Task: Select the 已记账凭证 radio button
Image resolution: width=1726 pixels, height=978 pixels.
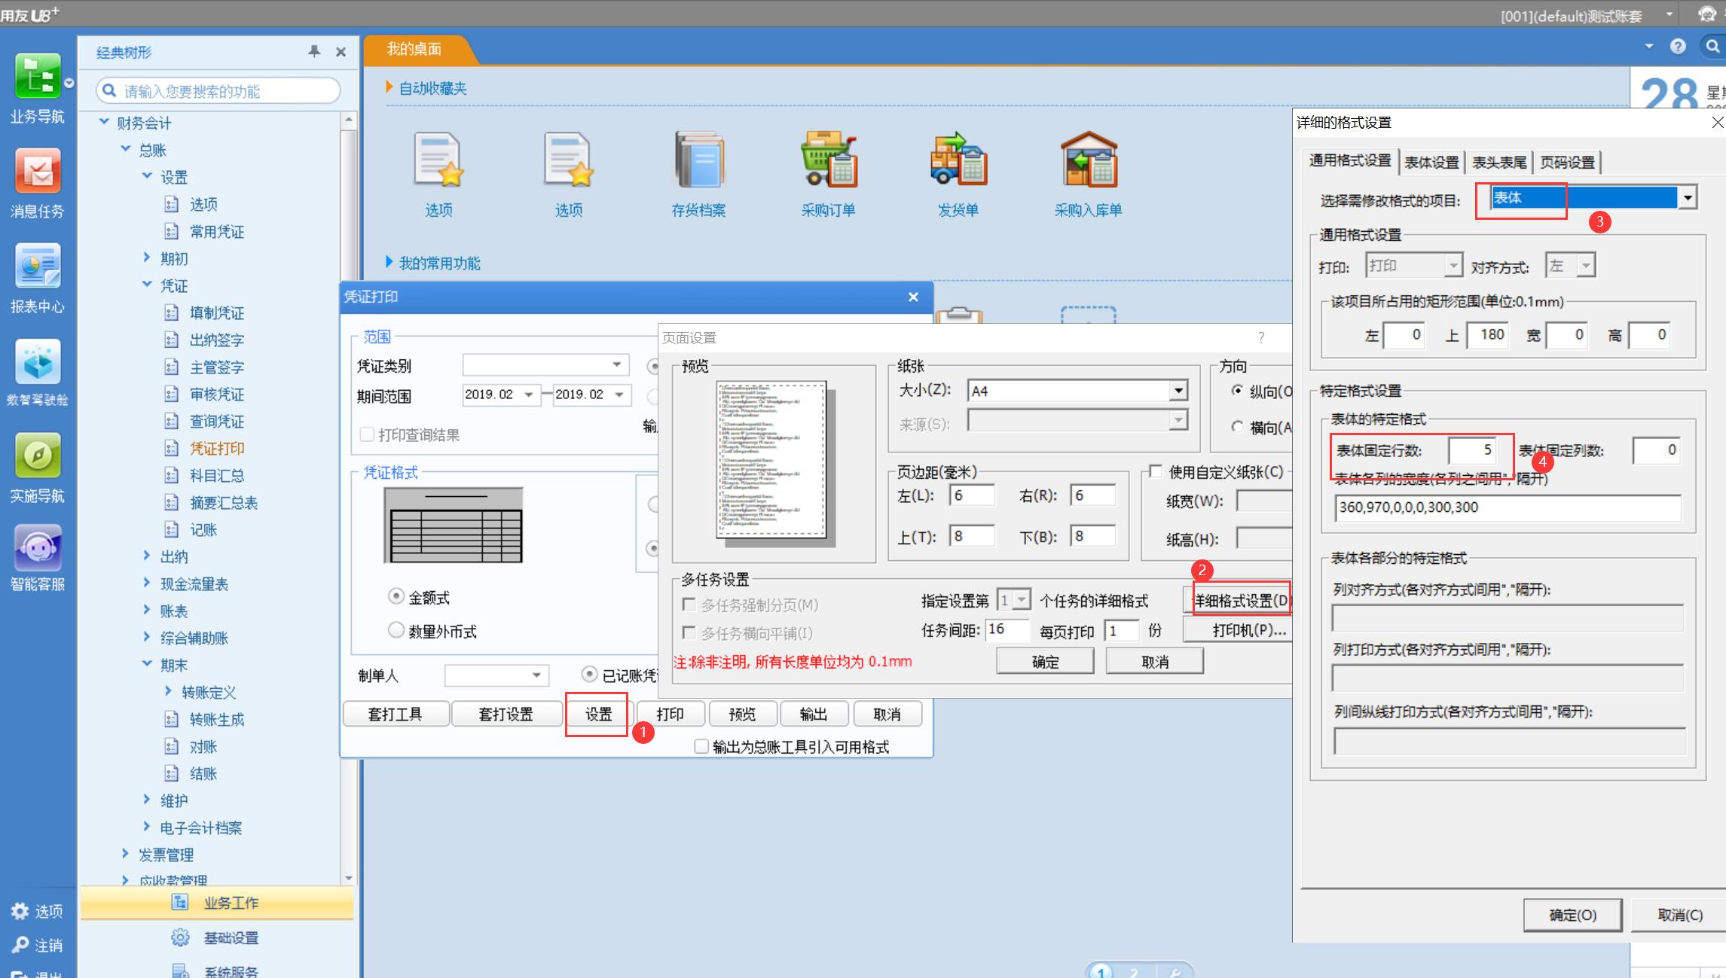Action: coord(590,674)
